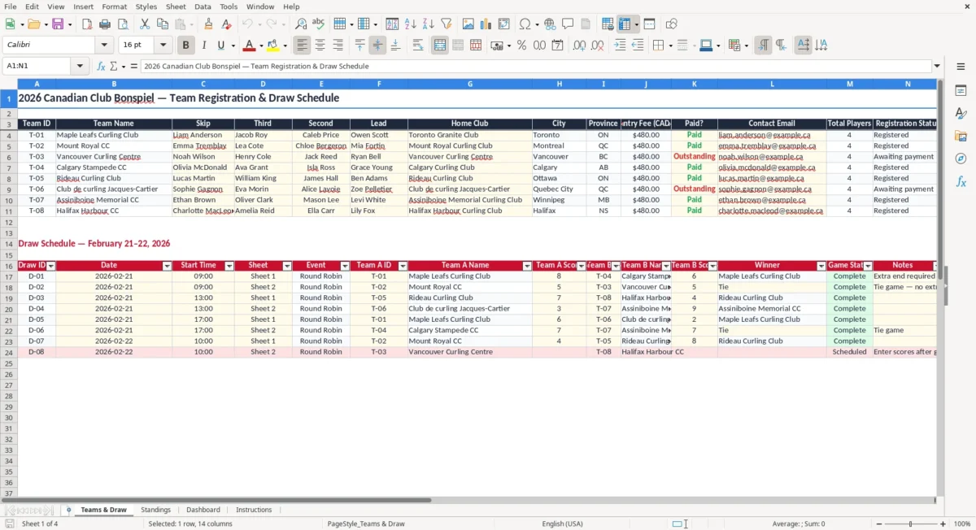Viewport: 976px width, 530px height.
Task: Click the Export as PDF icon
Action: [x=87, y=24]
